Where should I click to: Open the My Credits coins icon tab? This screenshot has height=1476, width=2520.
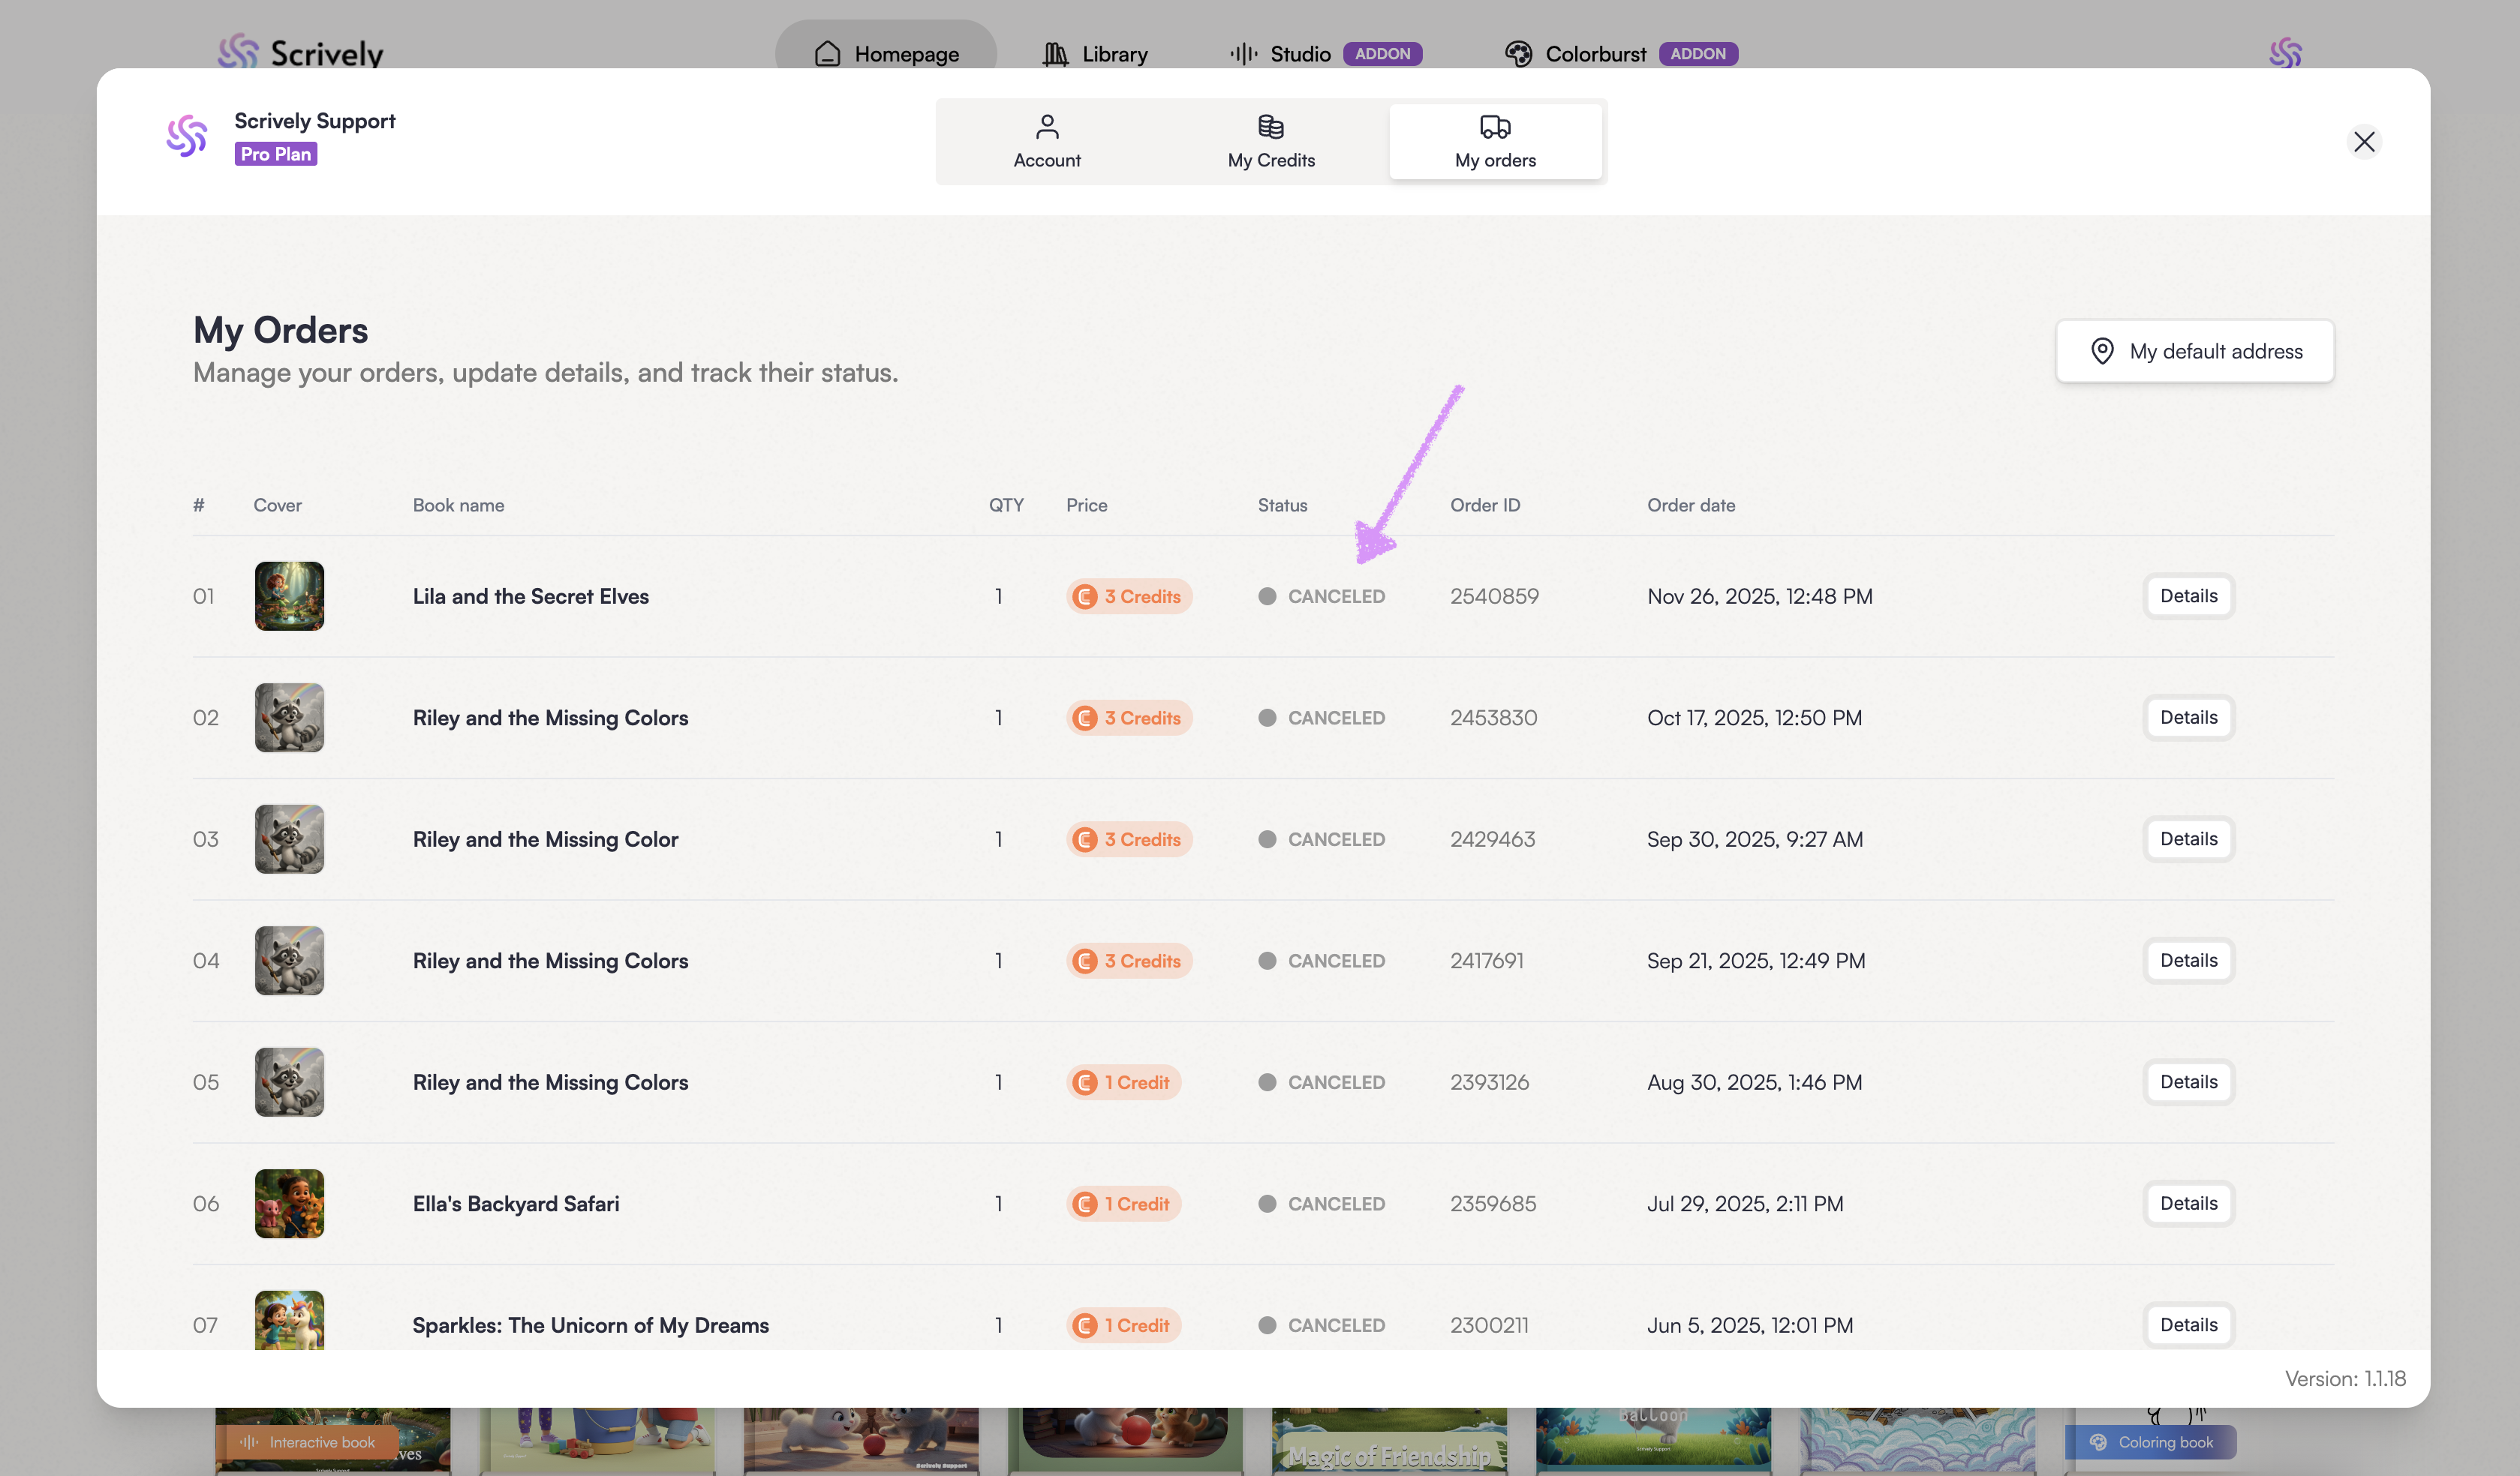coord(1270,127)
